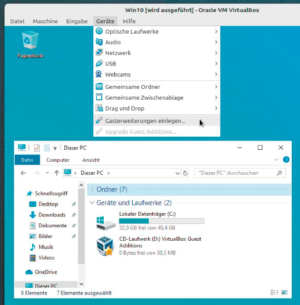Expand Netzwerk submenu arrow

point(216,53)
